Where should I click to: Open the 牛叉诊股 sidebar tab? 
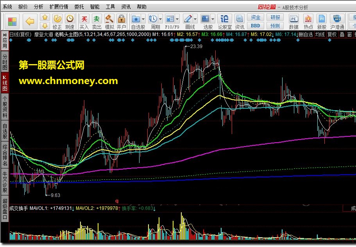tap(5, 182)
